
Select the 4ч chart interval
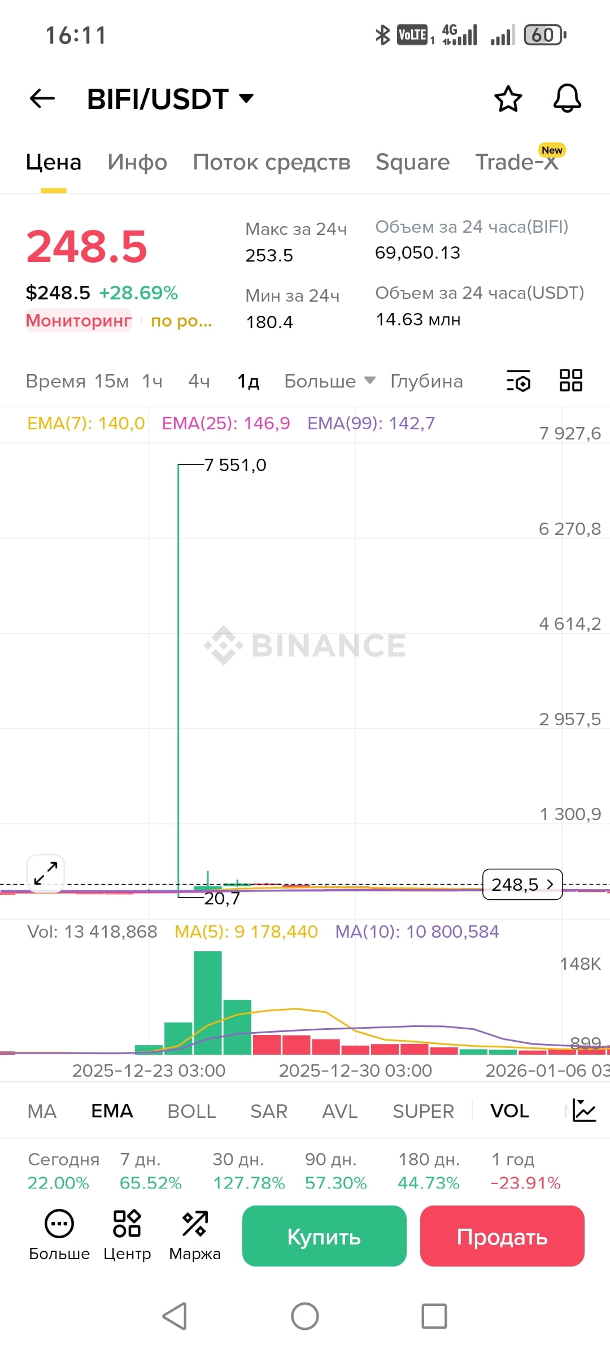point(199,381)
